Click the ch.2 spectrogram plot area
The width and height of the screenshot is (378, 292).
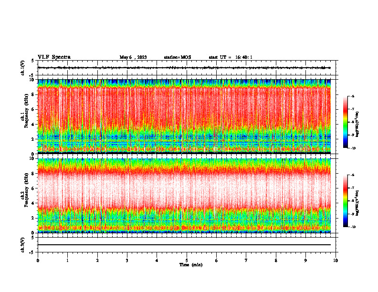184,196
